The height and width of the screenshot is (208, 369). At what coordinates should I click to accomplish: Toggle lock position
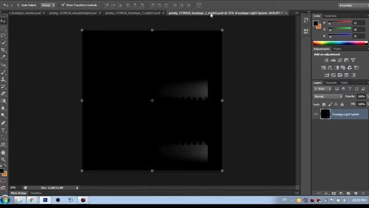[336, 104]
